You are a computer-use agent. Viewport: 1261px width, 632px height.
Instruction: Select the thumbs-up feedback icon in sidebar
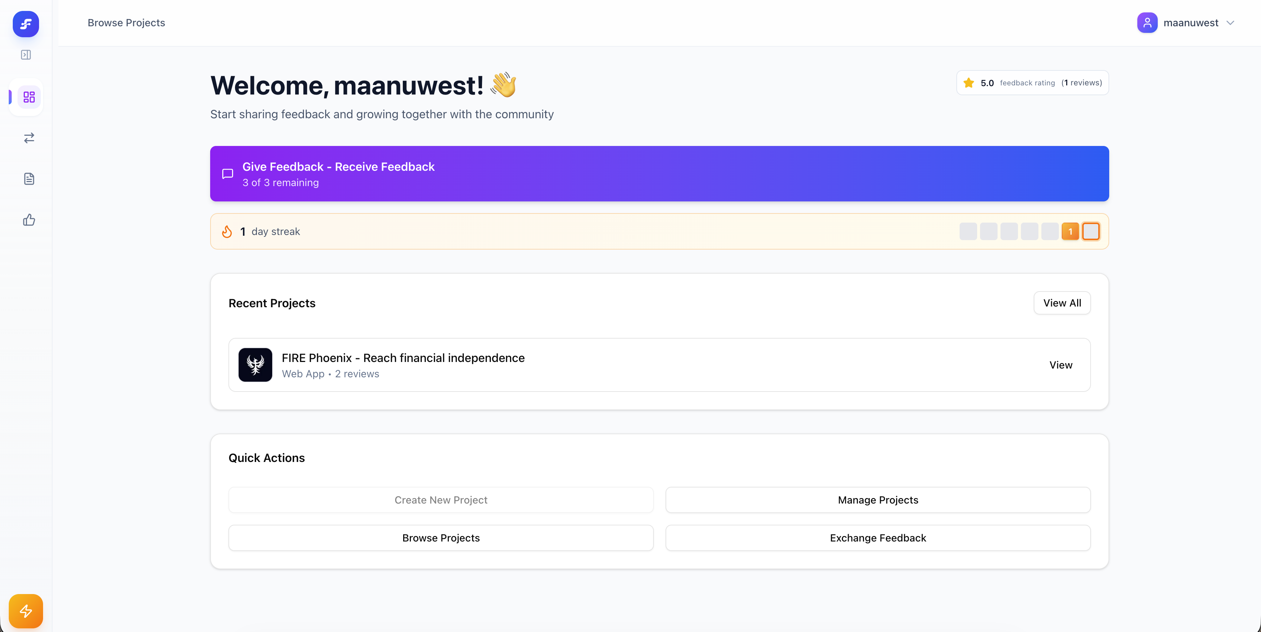(29, 220)
